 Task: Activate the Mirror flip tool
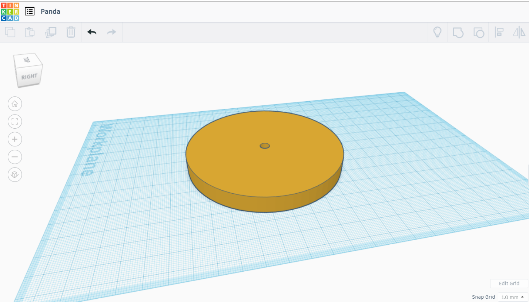coord(519,33)
